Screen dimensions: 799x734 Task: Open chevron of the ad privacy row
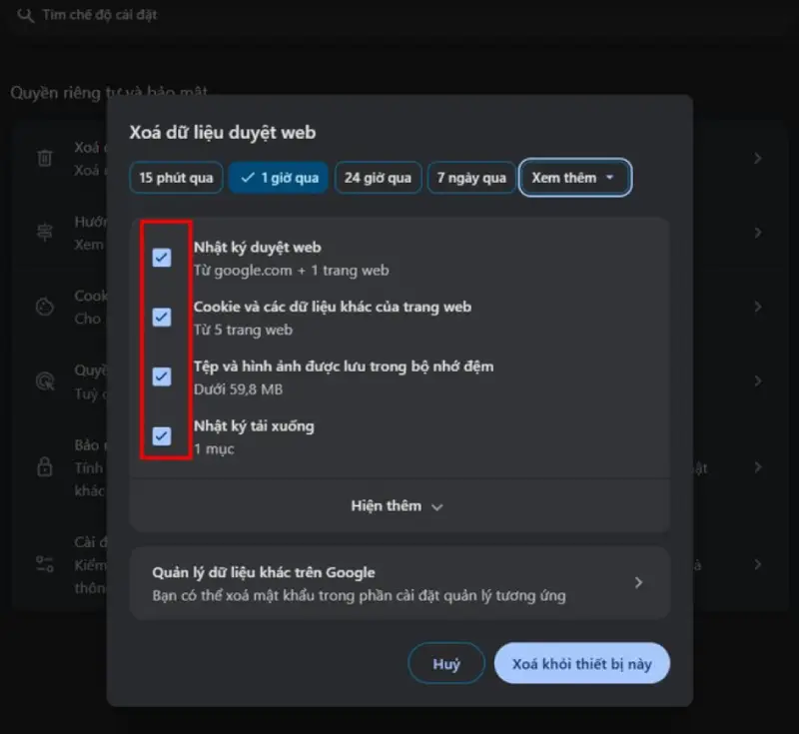758,381
